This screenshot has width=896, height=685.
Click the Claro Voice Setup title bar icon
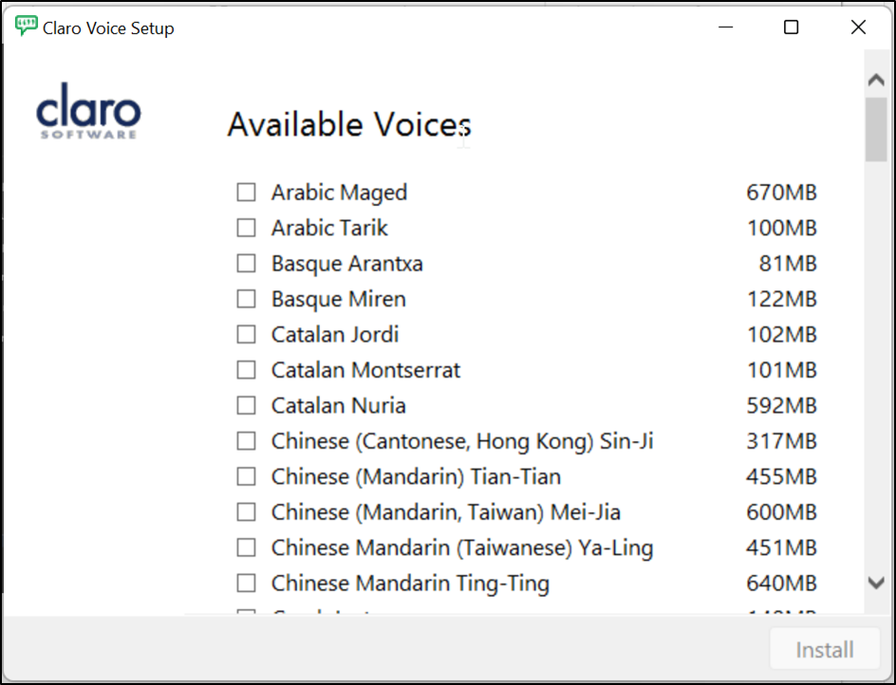coord(27,28)
